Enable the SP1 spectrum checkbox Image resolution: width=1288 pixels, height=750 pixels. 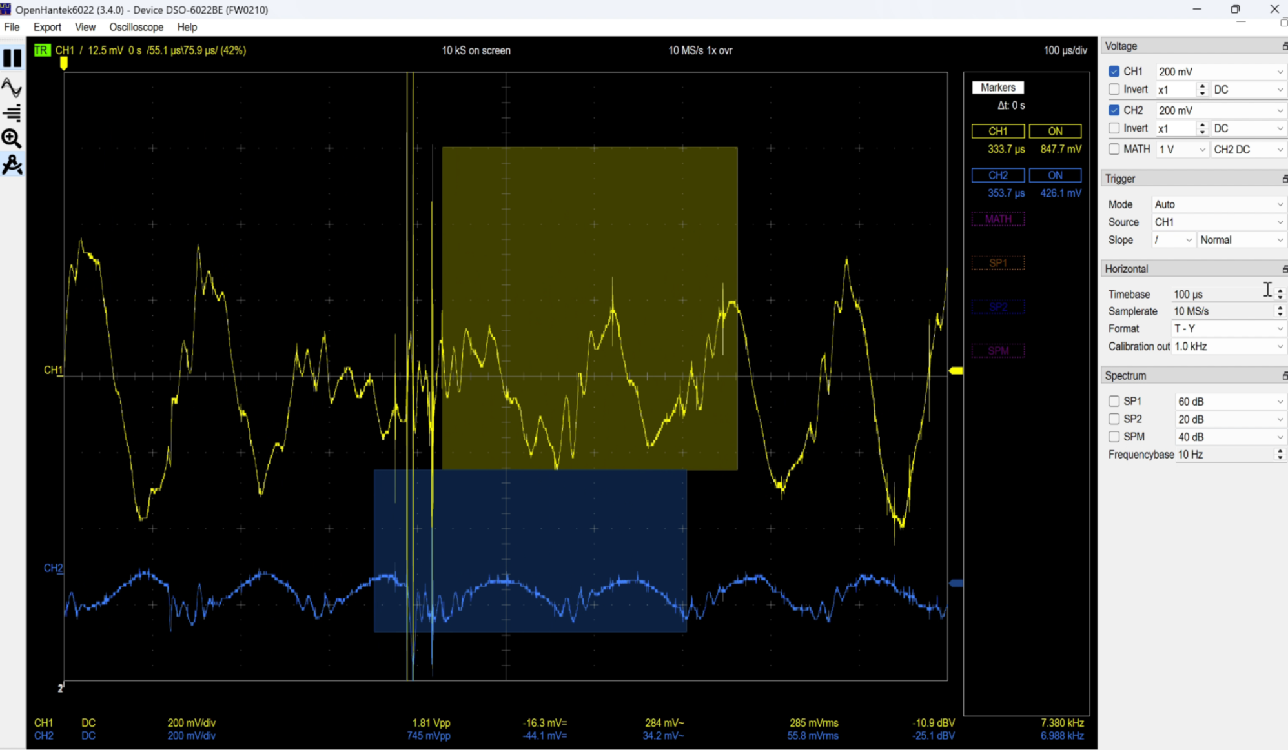click(1114, 401)
